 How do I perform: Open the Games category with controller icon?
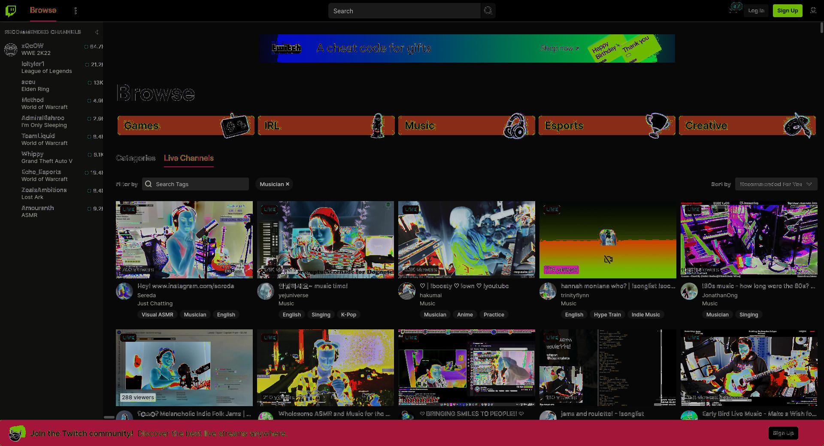186,125
